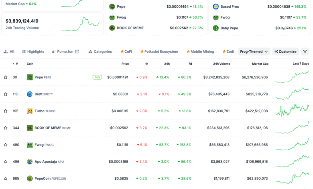Select the Highlights tab
The width and height of the screenshot is (313, 189).
click(x=33, y=51)
